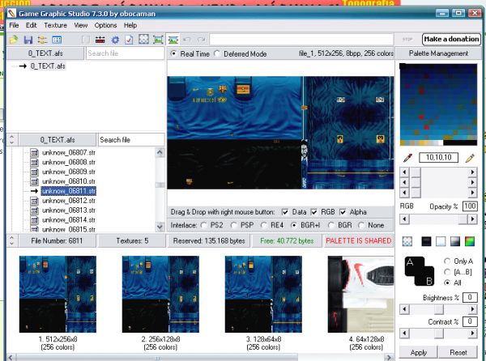Click the red and black bar toolbar icon

(x=100, y=40)
